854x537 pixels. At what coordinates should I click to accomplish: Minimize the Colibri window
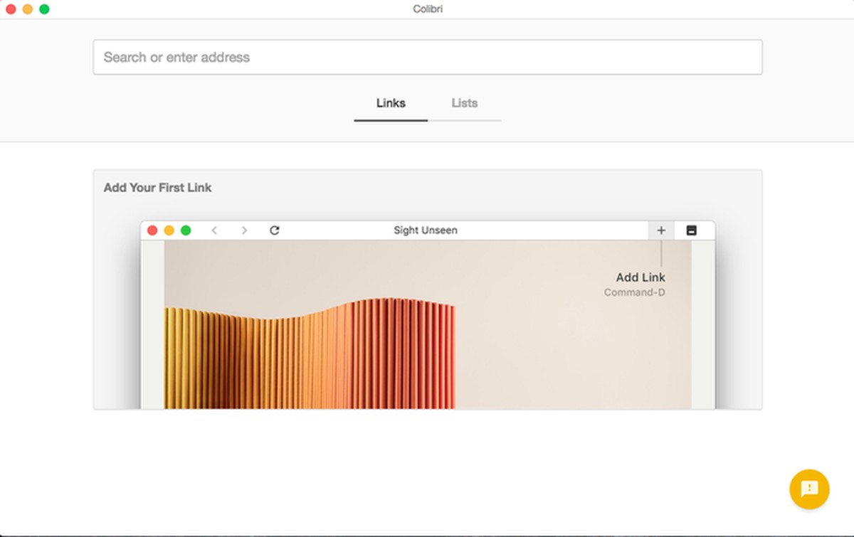(28, 9)
